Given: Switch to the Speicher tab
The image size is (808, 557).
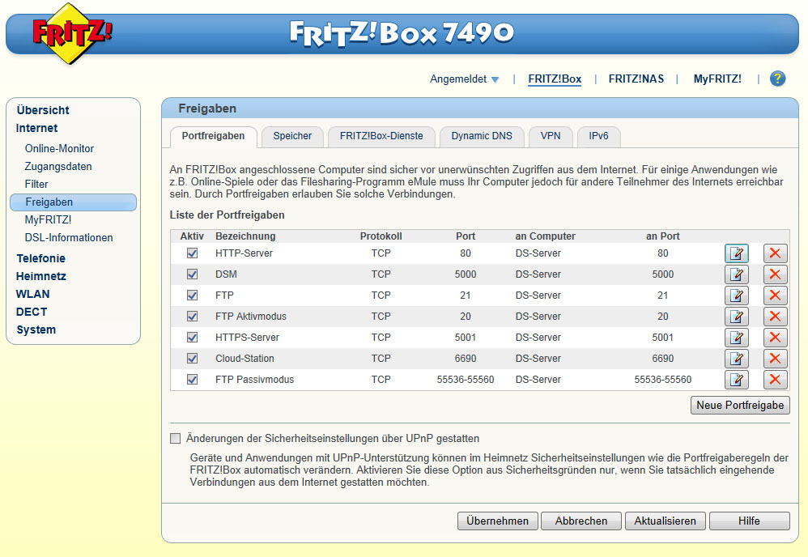Looking at the screenshot, I should (x=292, y=136).
